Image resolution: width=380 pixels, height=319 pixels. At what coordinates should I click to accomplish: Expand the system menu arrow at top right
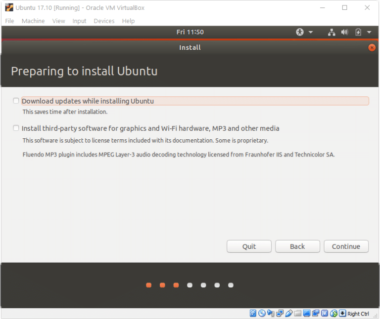(x=369, y=32)
